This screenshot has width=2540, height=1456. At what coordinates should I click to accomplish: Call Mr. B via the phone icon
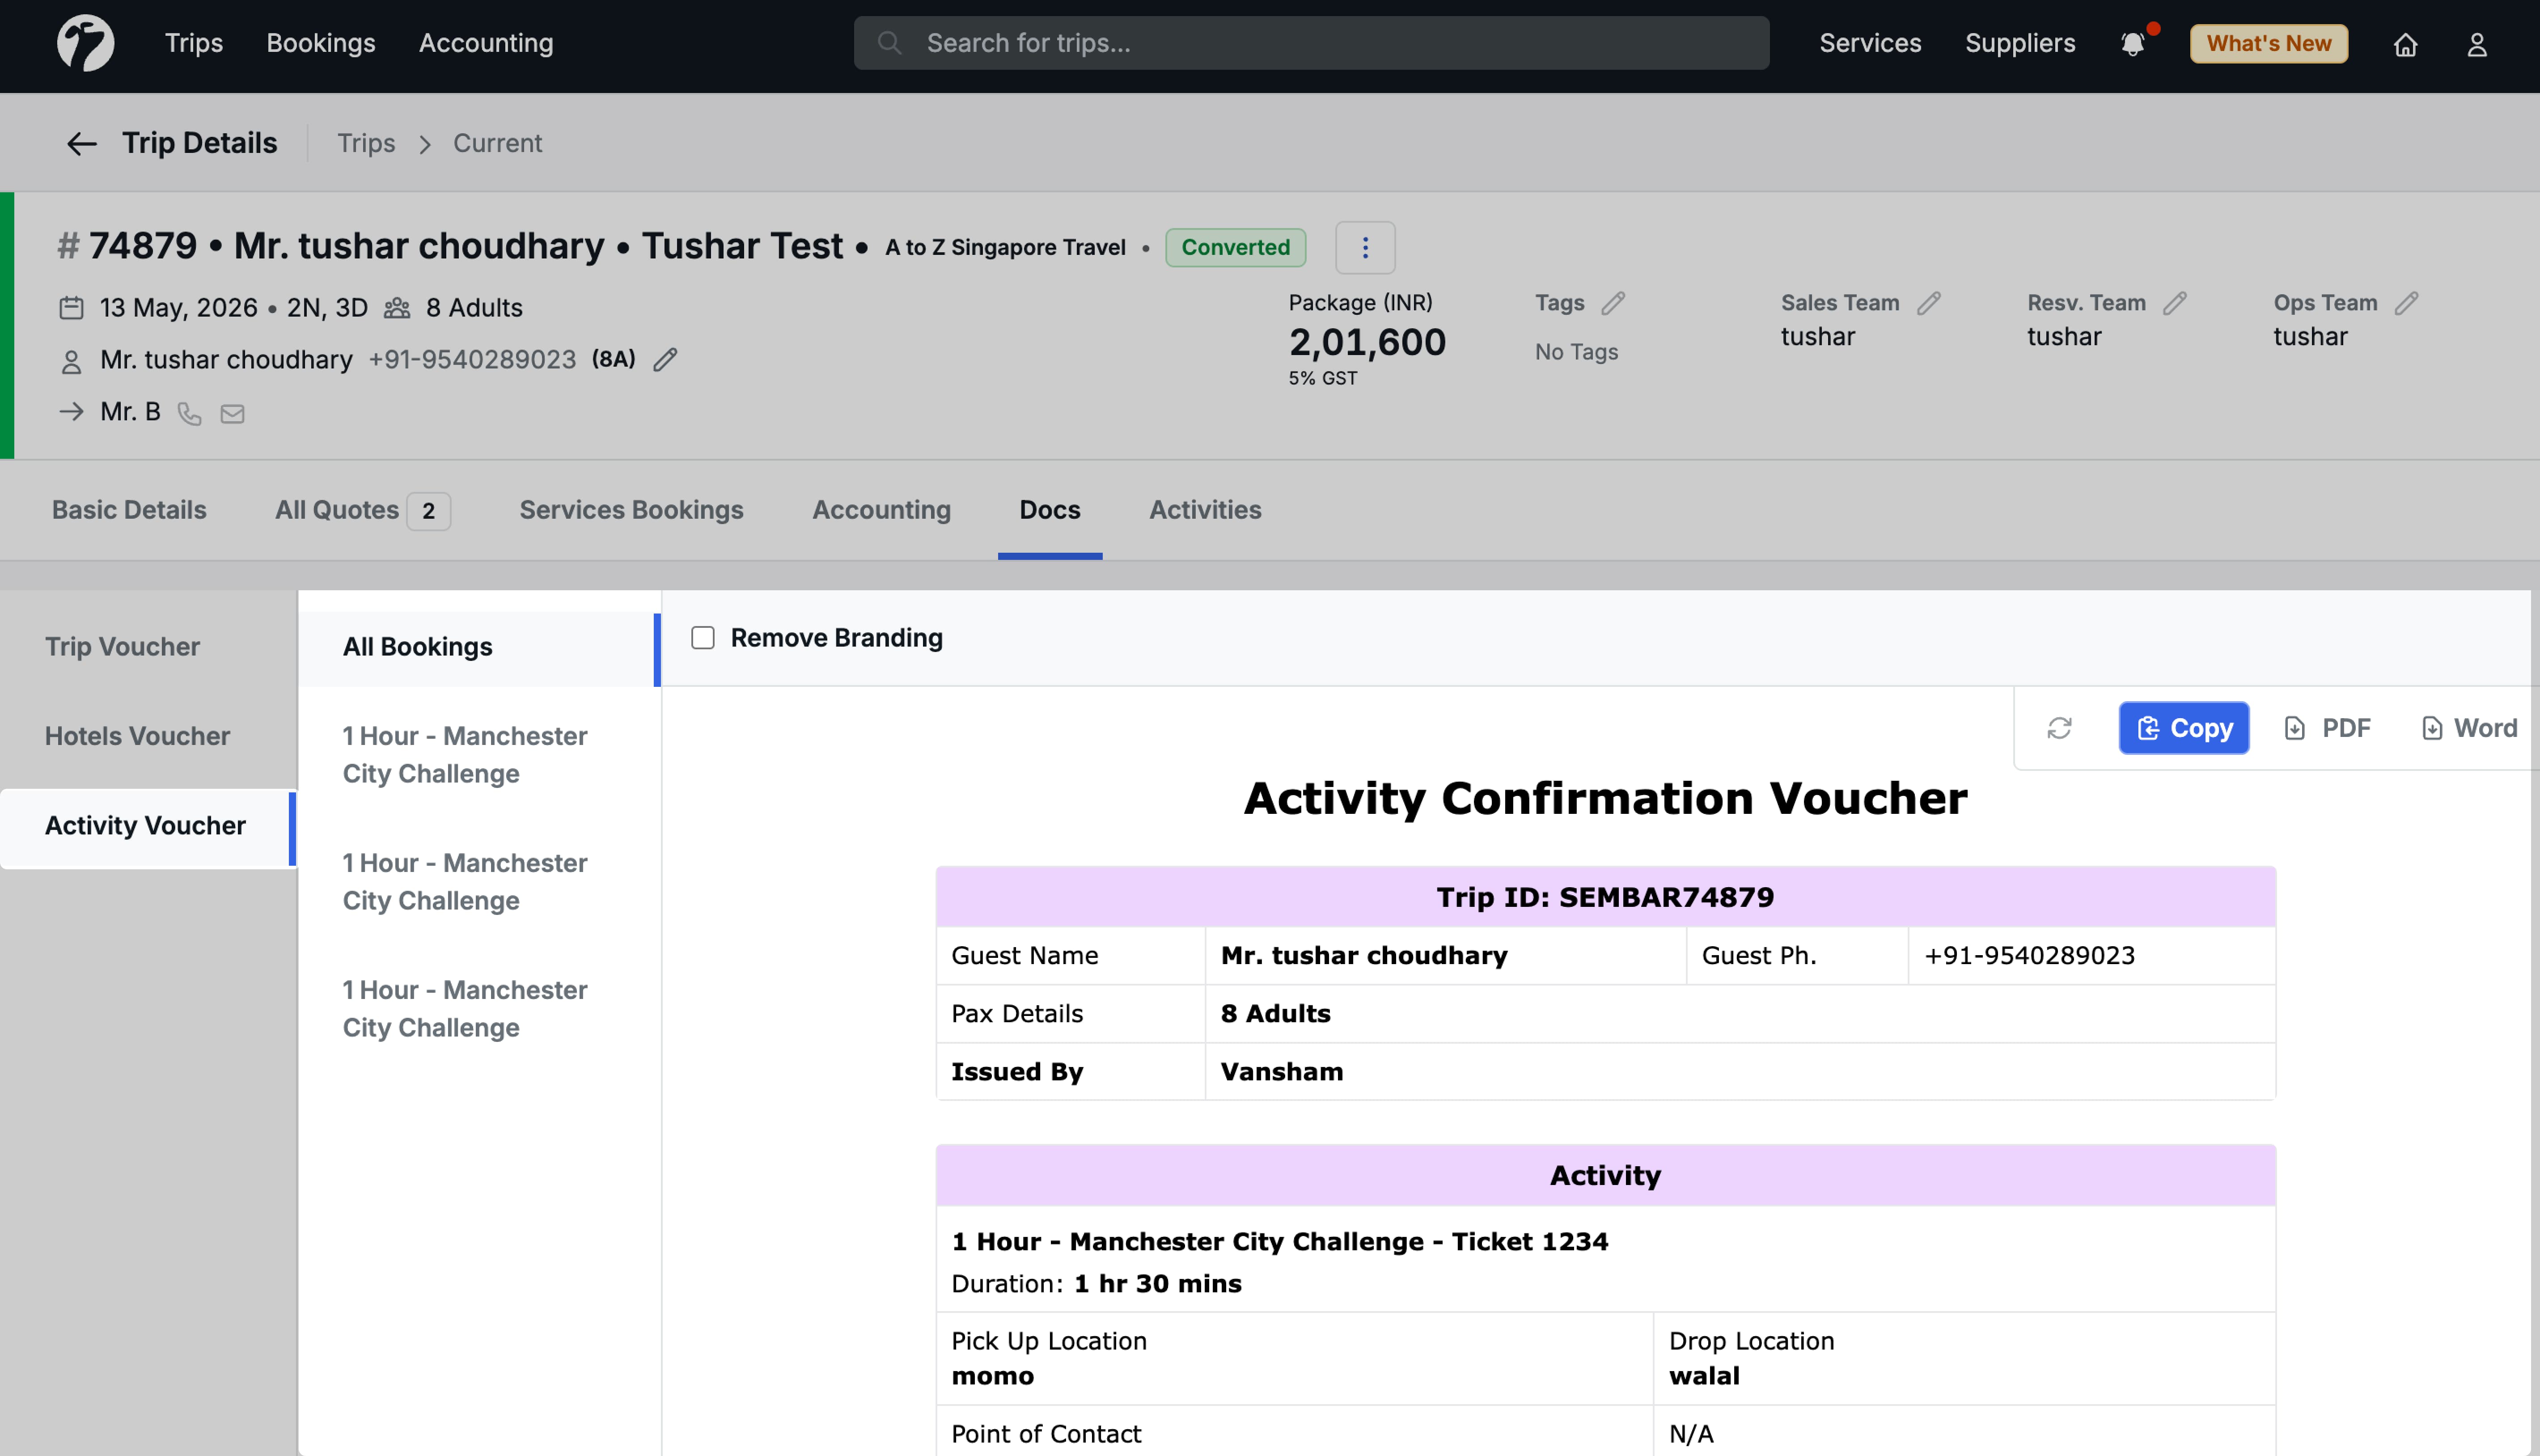189,413
